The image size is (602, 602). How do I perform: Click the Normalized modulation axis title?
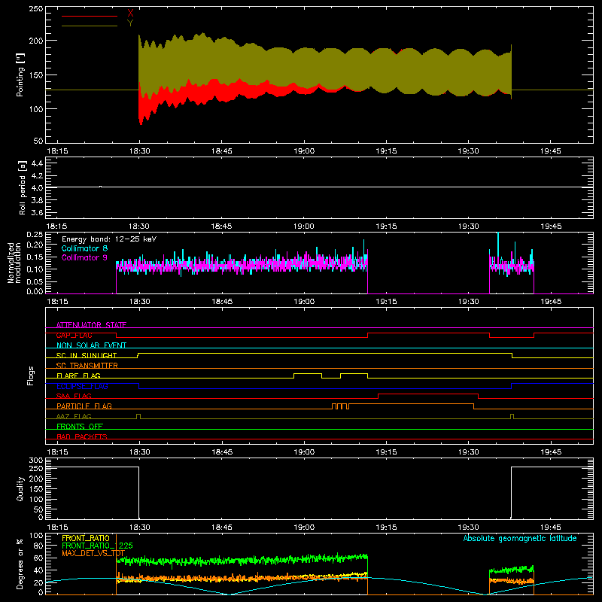tap(14, 263)
